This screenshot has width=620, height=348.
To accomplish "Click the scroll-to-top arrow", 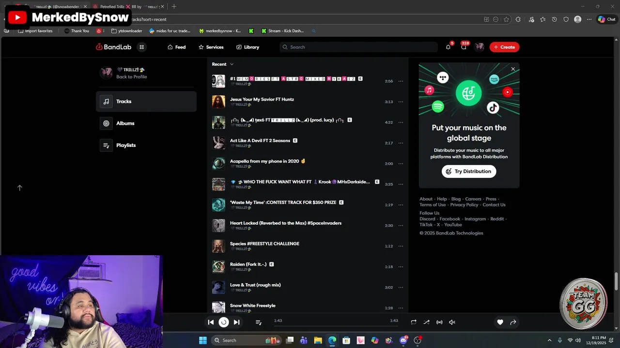I will point(20,188).
